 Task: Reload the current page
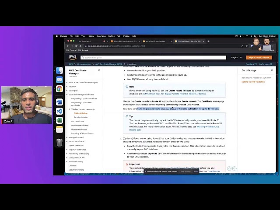[x=76, y=46]
